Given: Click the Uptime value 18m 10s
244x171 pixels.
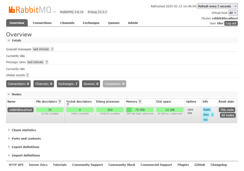Looking at the screenshot, I should coord(190,111).
